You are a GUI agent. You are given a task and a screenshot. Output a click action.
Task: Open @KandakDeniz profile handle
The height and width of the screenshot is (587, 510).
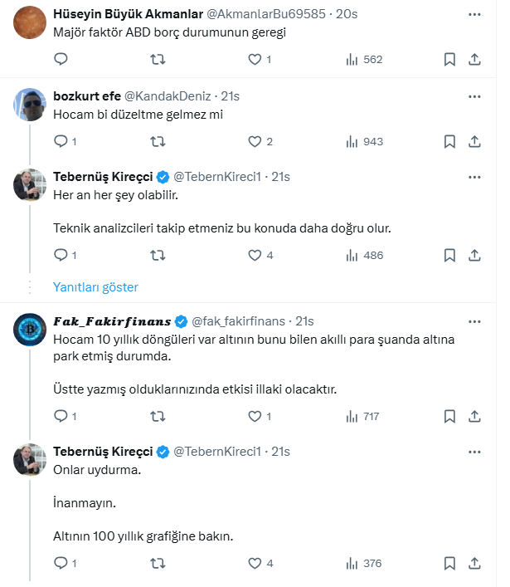click(x=169, y=96)
